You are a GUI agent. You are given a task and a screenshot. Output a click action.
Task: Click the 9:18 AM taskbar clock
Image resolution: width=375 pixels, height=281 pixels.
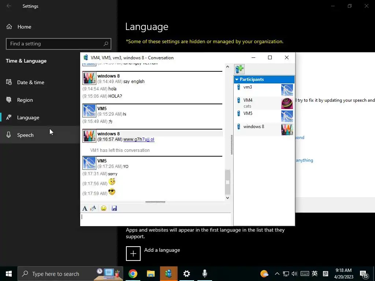[x=344, y=274]
